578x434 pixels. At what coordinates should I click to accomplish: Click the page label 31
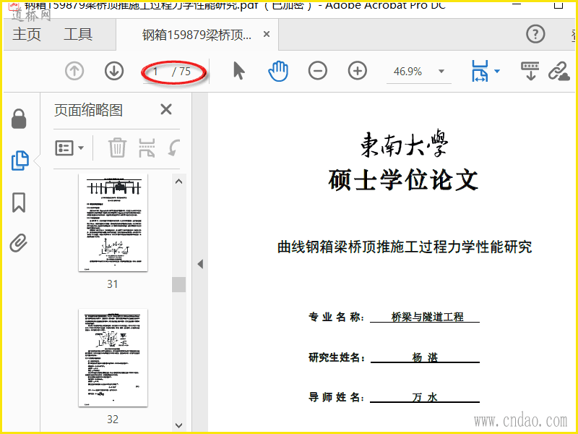pos(113,284)
